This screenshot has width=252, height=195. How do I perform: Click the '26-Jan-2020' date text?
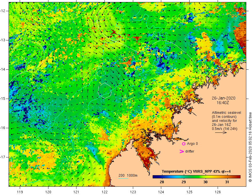[x=223, y=98]
